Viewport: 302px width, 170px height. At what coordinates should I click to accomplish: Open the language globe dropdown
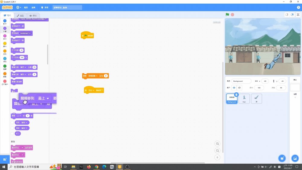point(18,7)
